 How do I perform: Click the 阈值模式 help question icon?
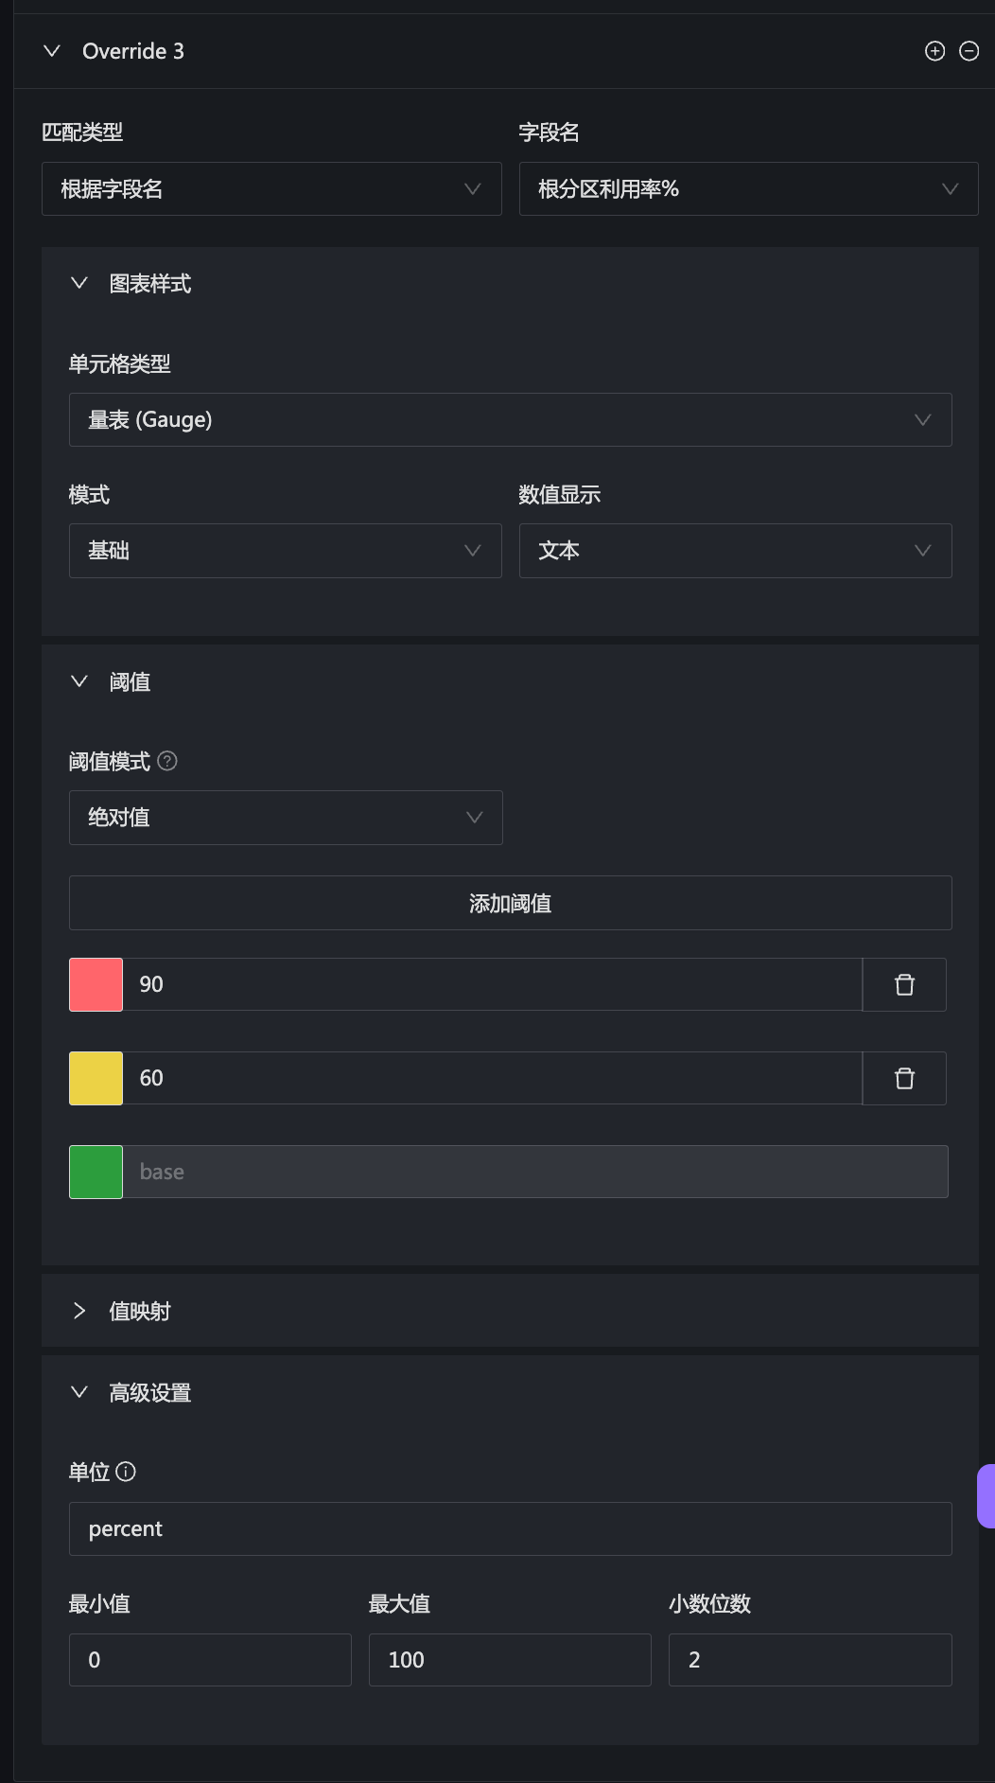click(167, 761)
